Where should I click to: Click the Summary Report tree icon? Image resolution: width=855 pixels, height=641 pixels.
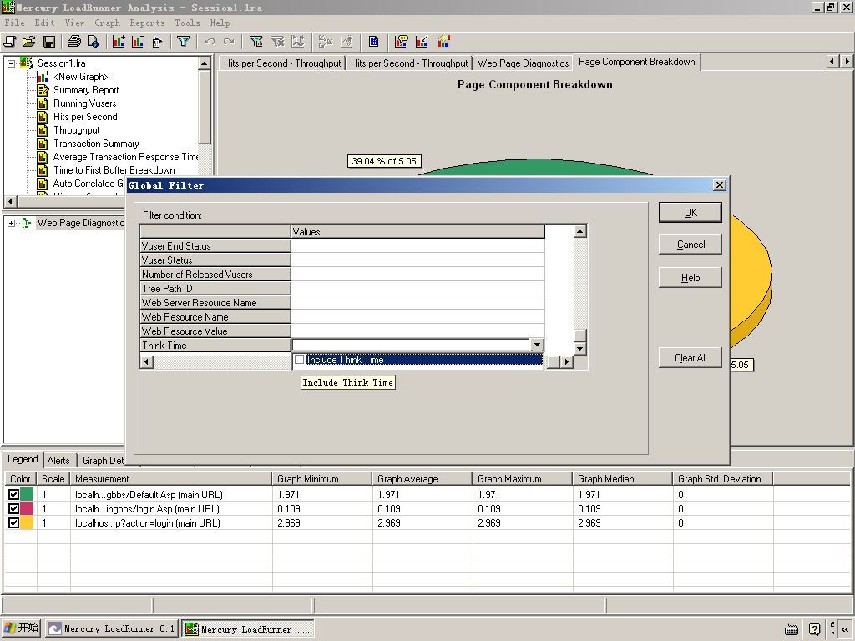tap(43, 90)
